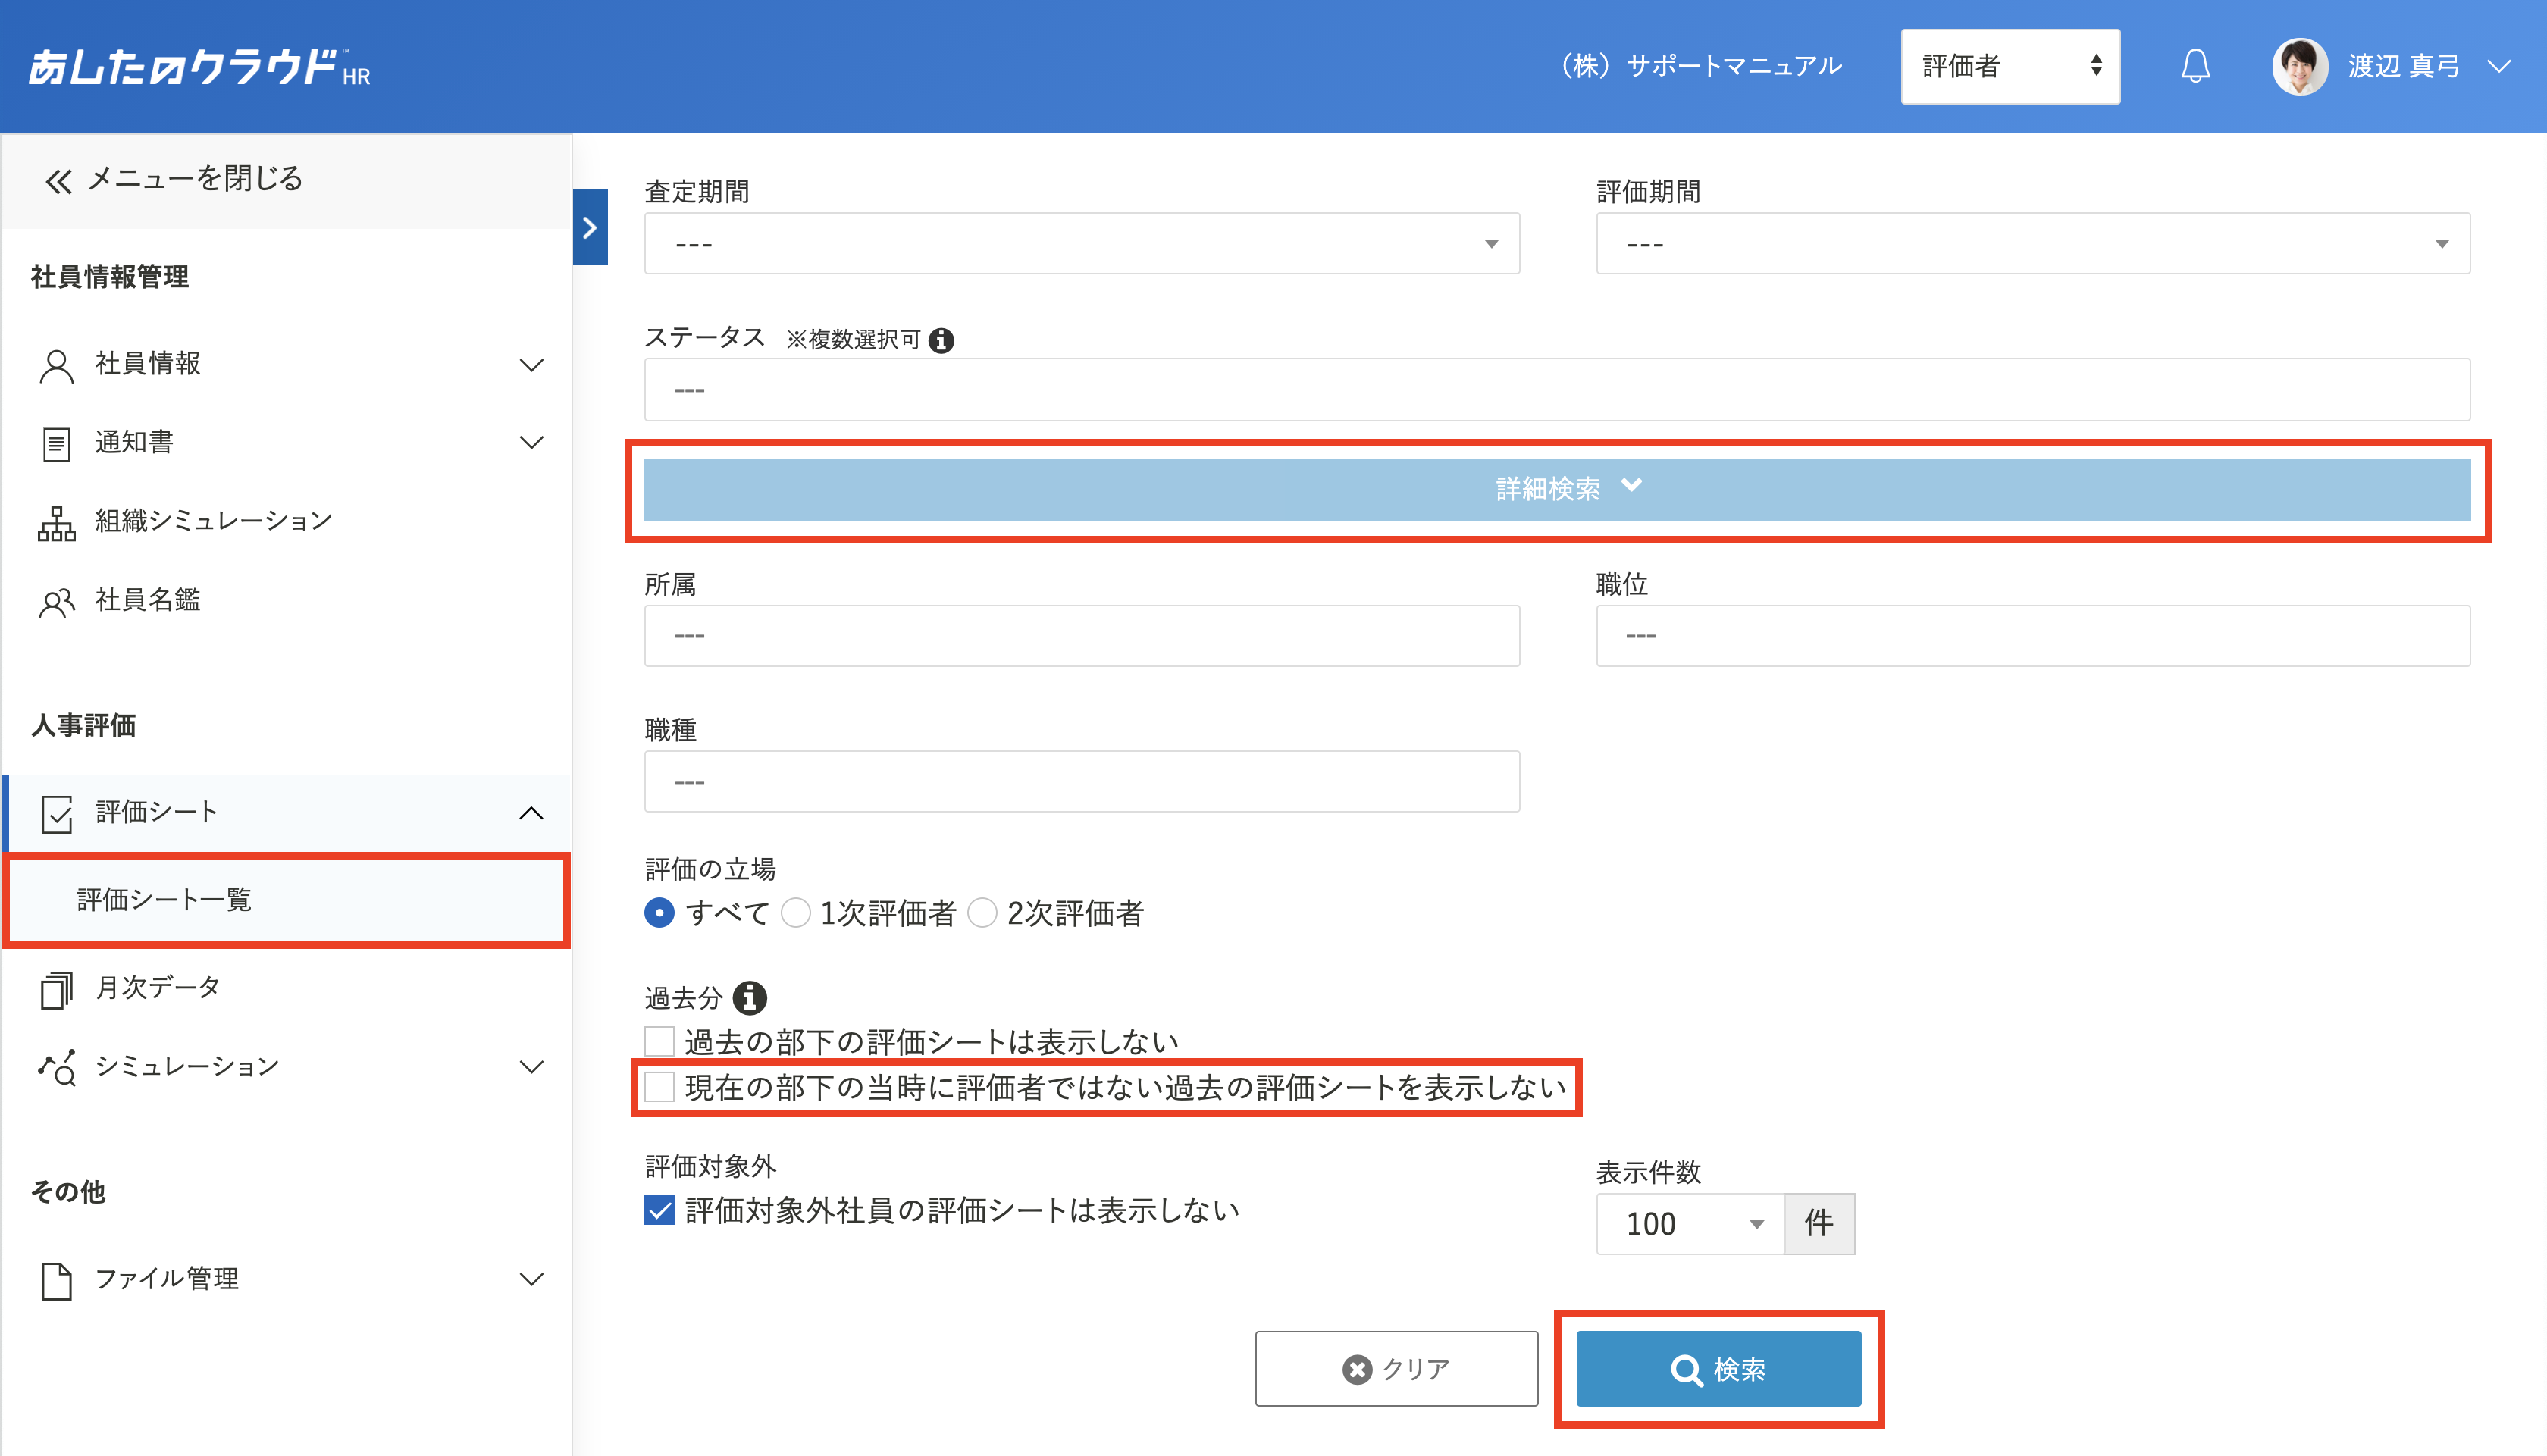Open the 通知書 menu item
The height and width of the screenshot is (1456, 2547).
134,441
